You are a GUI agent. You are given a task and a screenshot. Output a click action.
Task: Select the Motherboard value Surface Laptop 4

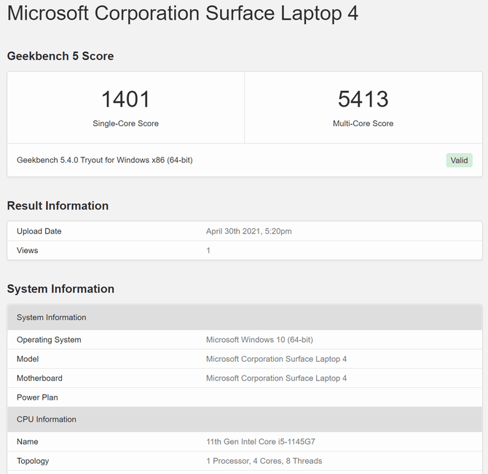click(276, 378)
